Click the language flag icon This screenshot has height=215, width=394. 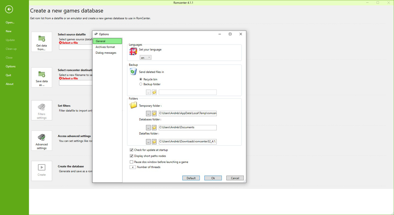coord(133,51)
